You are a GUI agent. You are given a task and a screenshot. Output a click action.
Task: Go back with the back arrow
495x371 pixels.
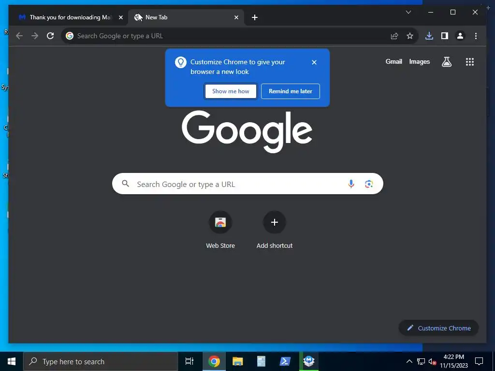[19, 36]
